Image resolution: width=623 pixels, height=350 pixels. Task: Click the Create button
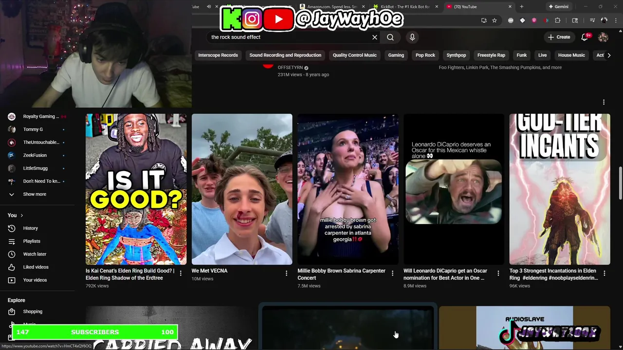tap(558, 37)
